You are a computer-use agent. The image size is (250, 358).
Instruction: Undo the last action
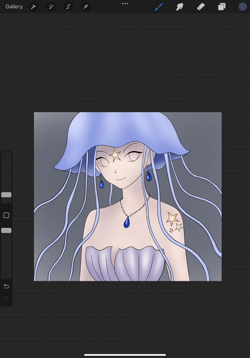tap(6, 286)
